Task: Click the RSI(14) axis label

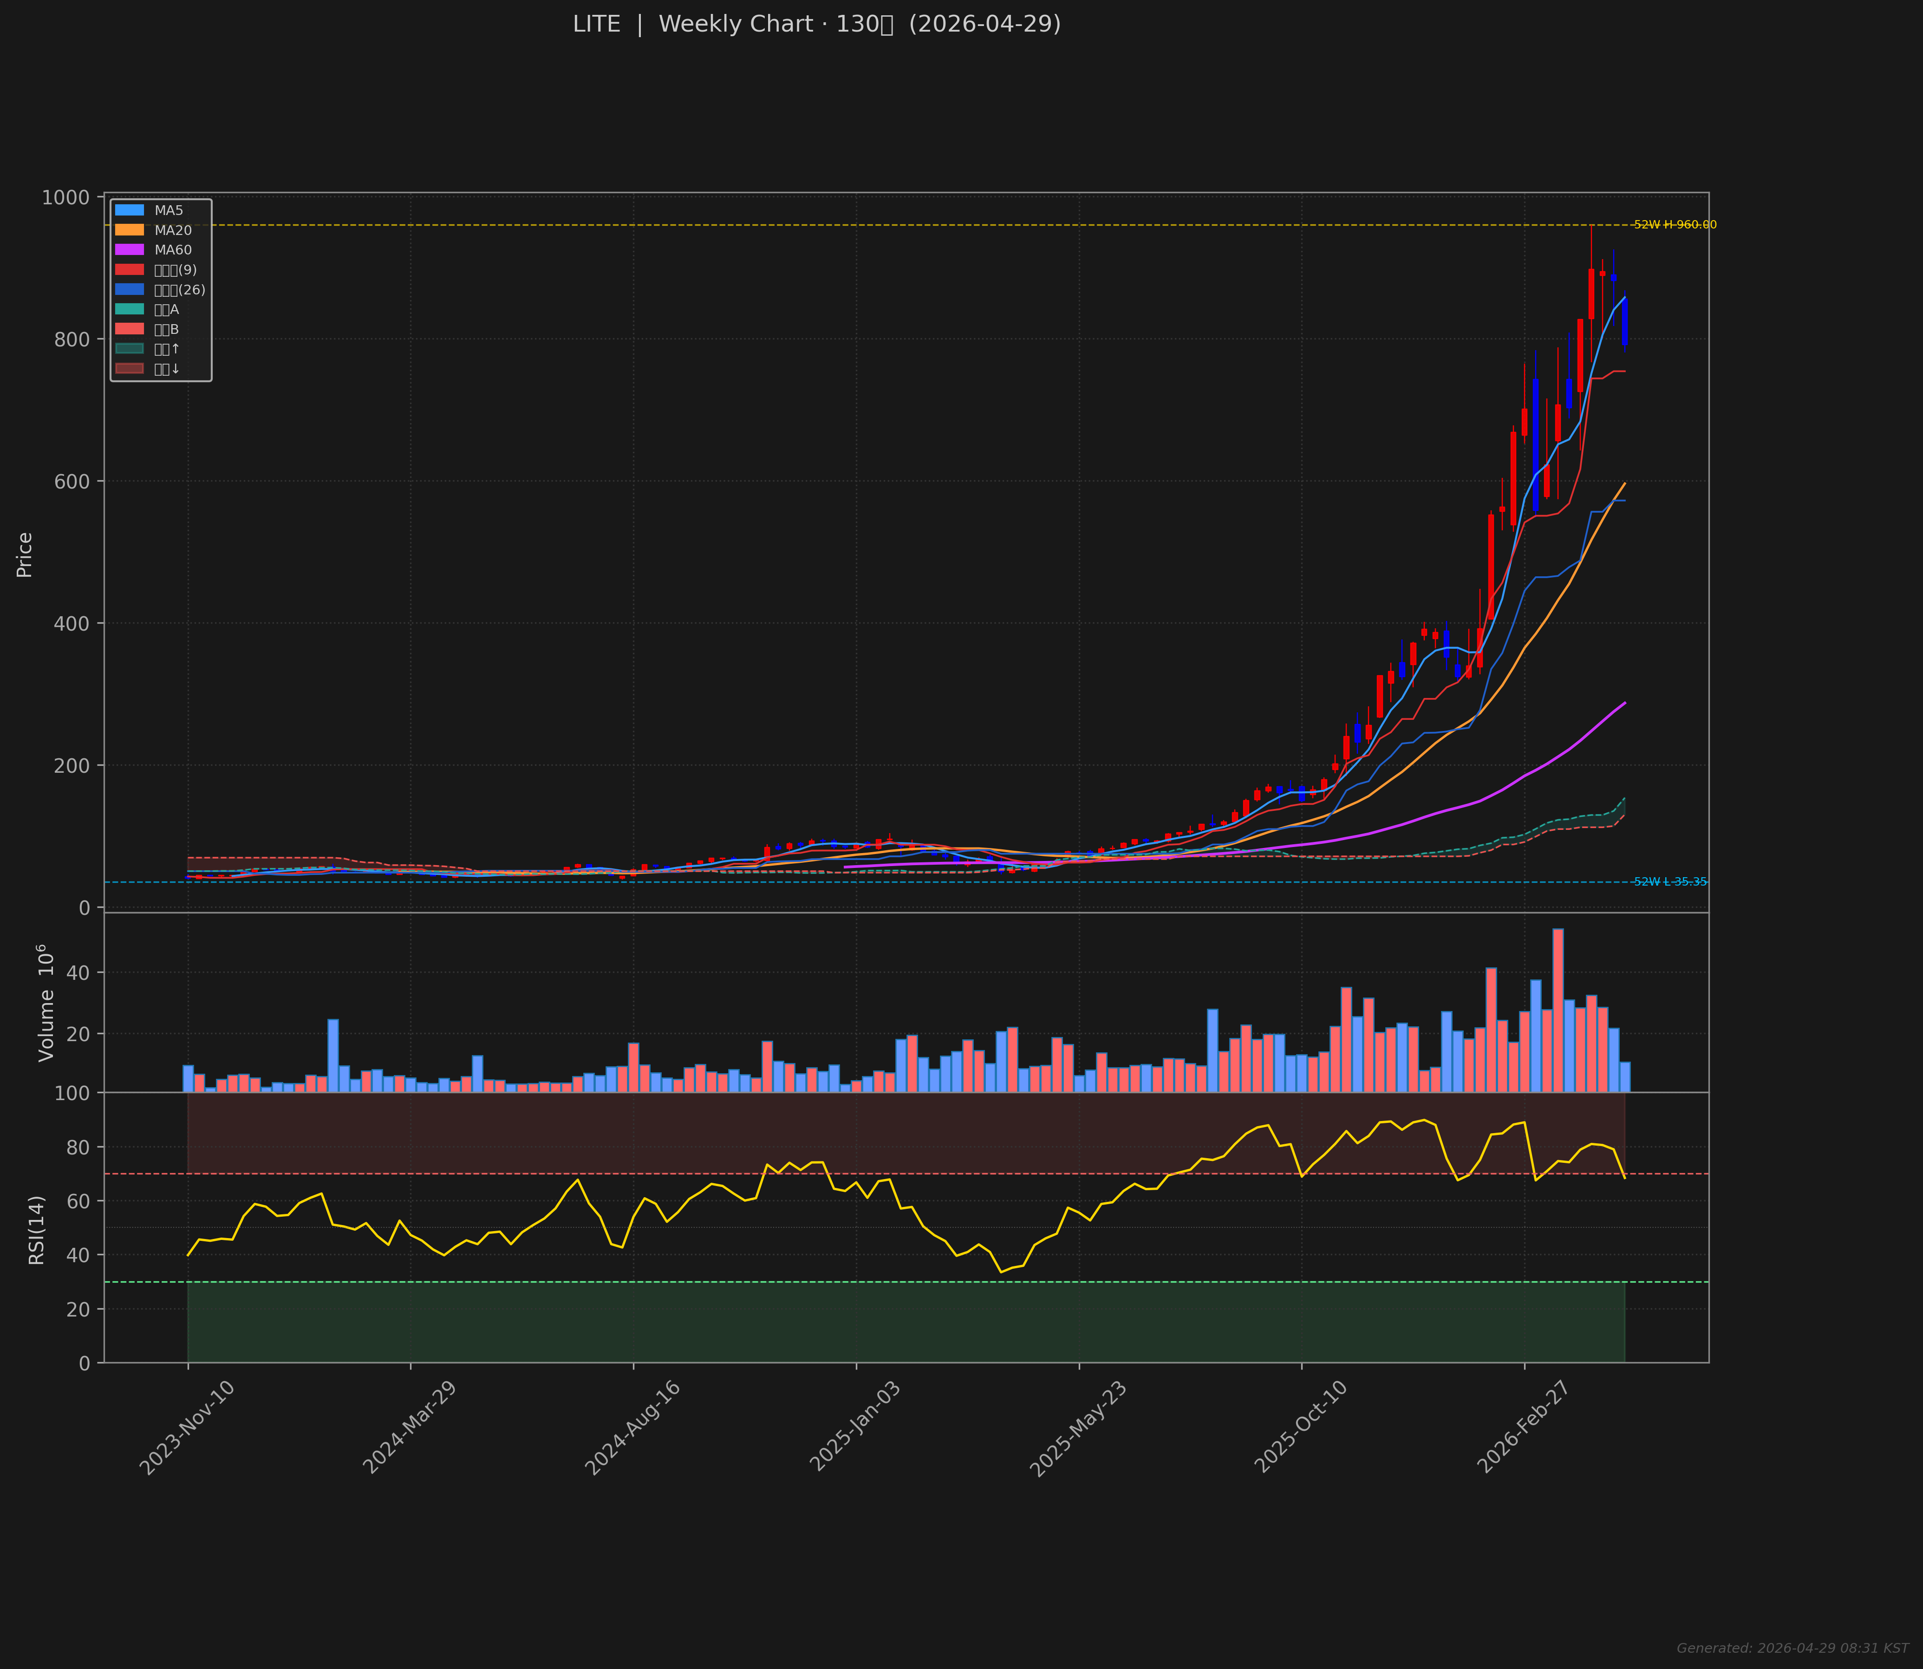Action: pyautogui.click(x=36, y=1229)
